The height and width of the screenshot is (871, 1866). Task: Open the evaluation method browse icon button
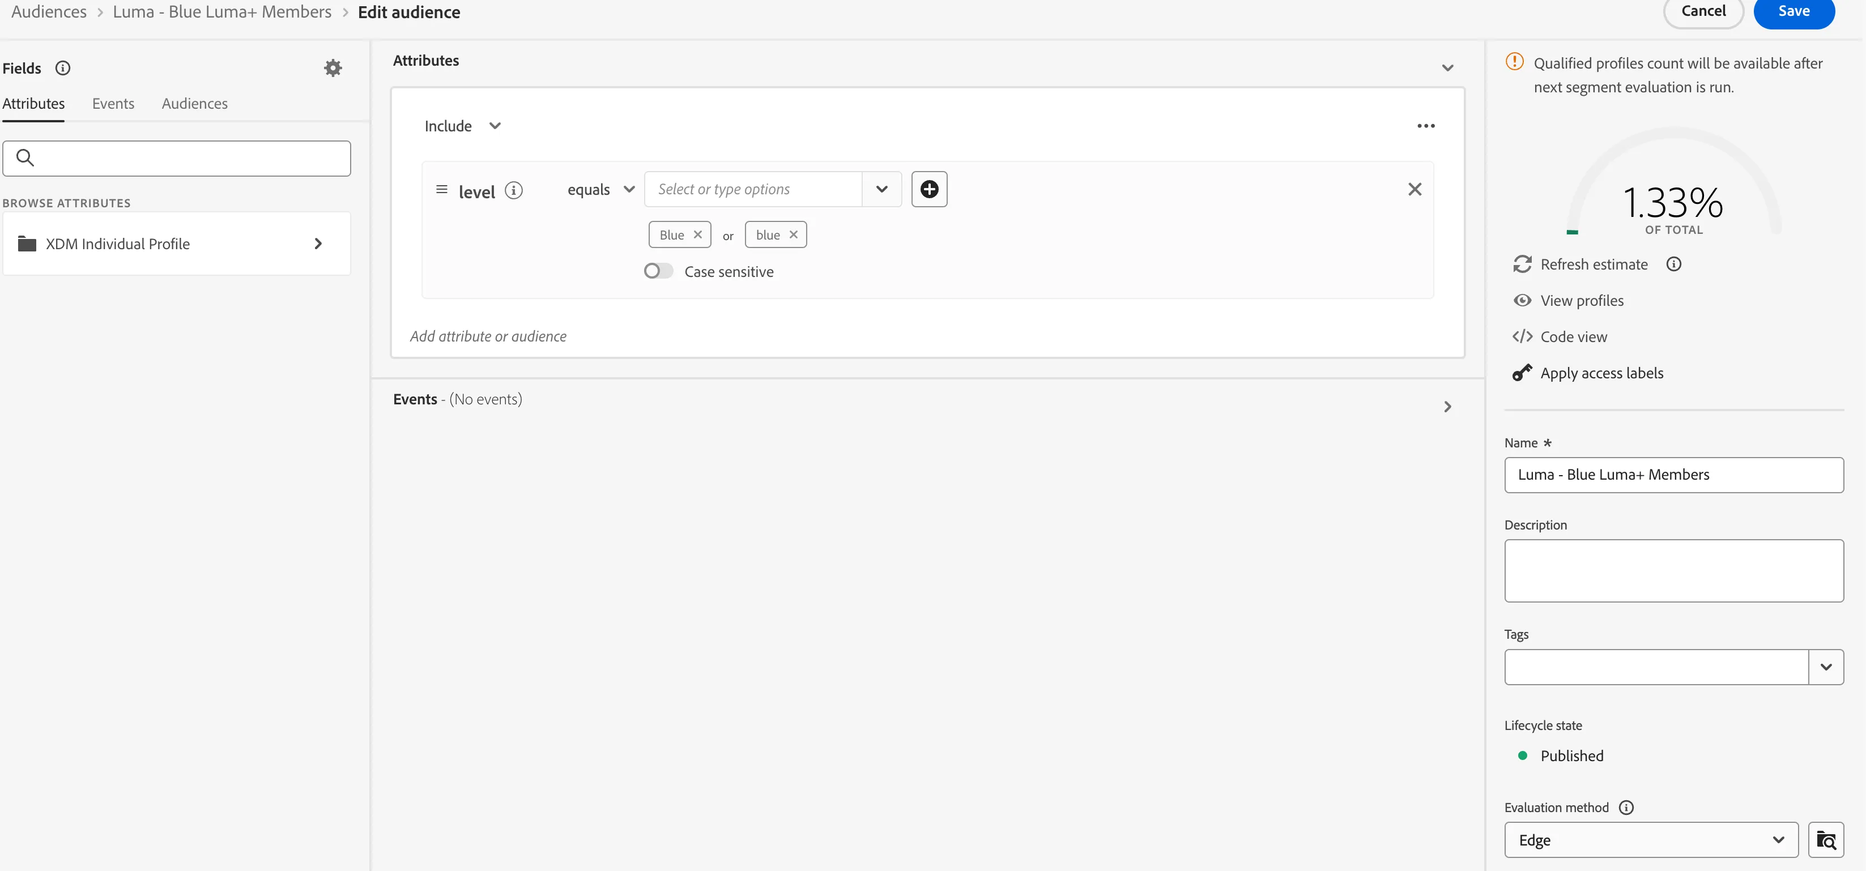(x=1825, y=840)
